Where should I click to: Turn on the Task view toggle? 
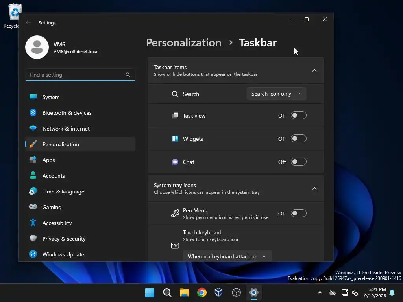pos(299,116)
